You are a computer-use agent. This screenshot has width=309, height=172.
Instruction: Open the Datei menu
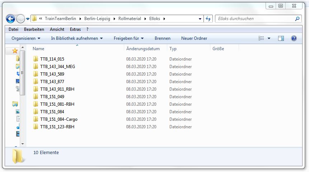(x=13, y=29)
